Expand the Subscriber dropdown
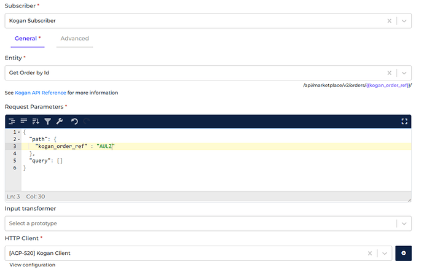The width and height of the screenshot is (424, 272). (x=404, y=21)
